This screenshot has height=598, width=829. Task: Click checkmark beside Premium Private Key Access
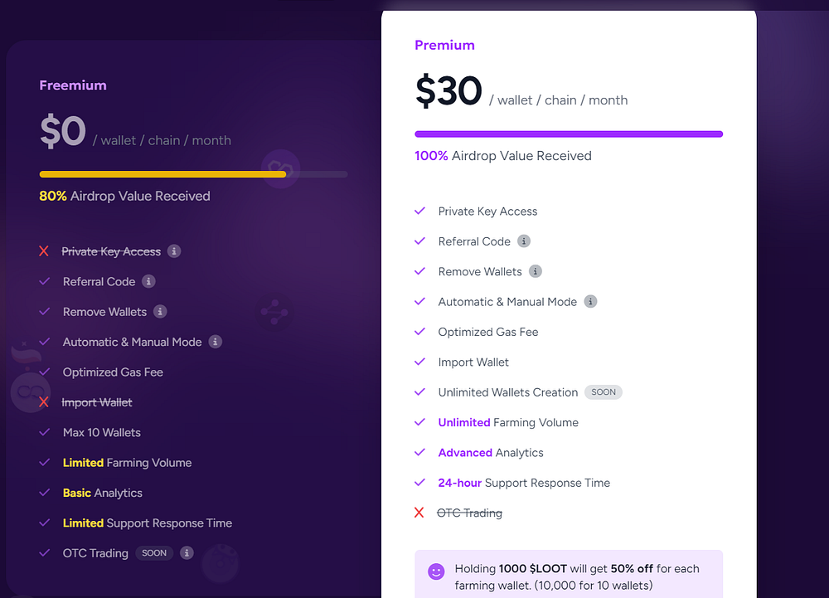point(419,211)
